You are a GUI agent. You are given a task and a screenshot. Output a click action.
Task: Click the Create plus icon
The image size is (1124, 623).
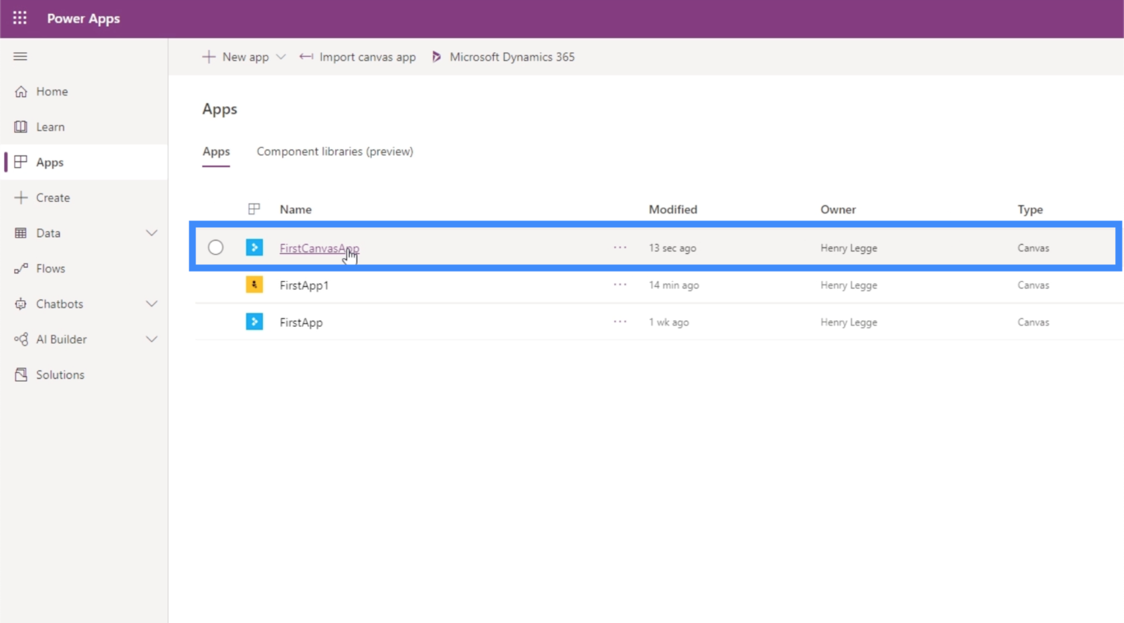[21, 198]
